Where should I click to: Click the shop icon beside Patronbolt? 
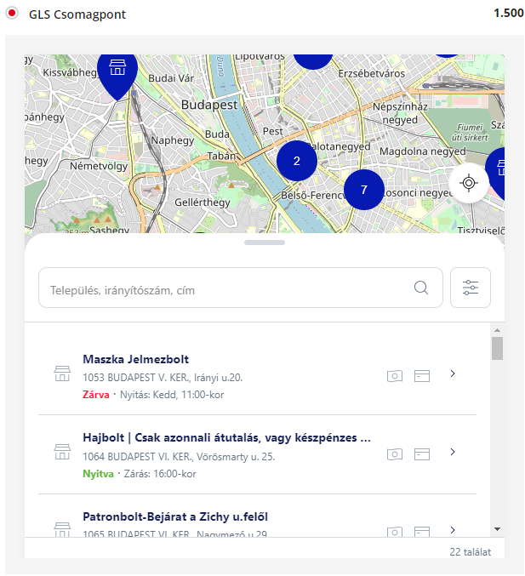[62, 530]
